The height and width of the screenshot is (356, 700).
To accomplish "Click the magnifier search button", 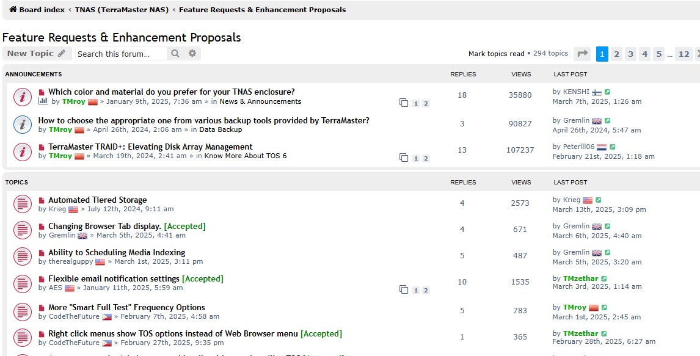I will pos(175,54).
